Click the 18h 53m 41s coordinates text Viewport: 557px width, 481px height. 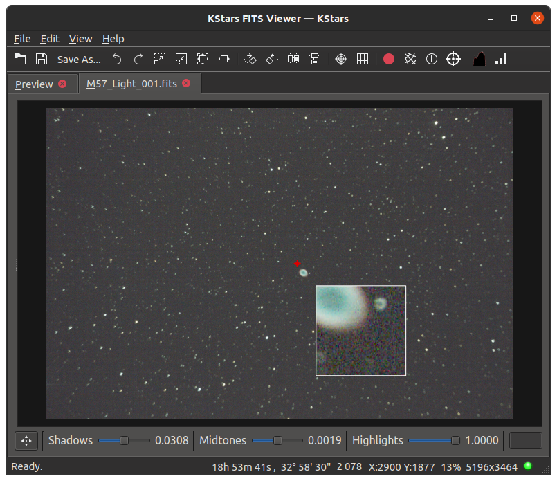click(x=271, y=467)
